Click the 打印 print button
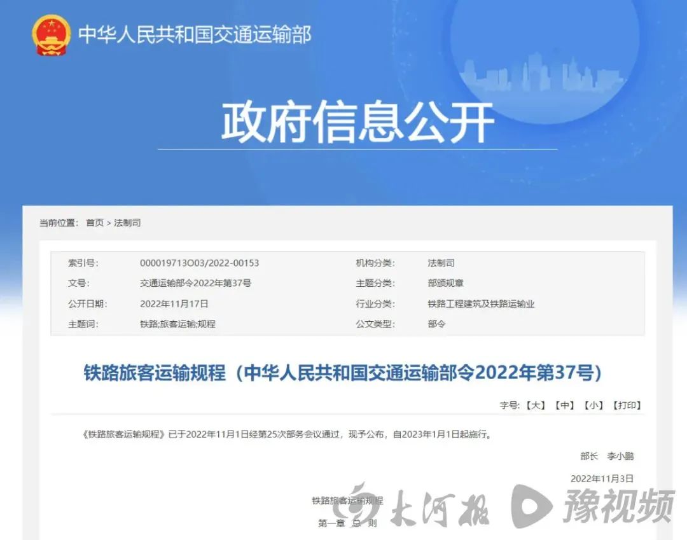 click(627, 405)
